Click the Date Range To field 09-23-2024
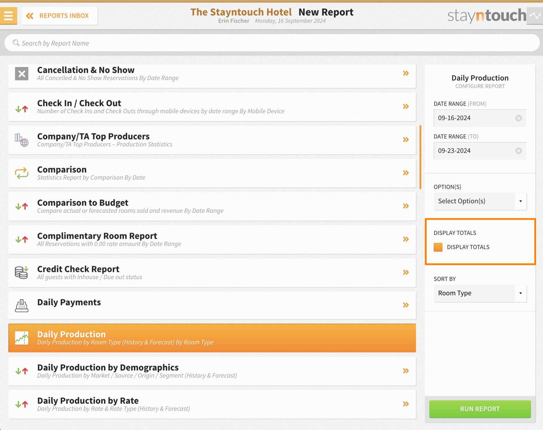Viewport: 543px width, 430px height. (480, 151)
